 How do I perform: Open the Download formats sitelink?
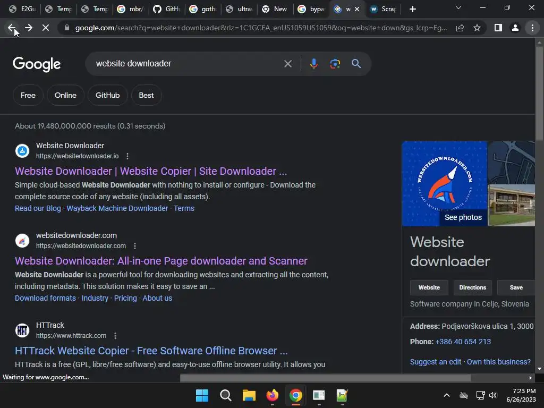tap(46, 299)
